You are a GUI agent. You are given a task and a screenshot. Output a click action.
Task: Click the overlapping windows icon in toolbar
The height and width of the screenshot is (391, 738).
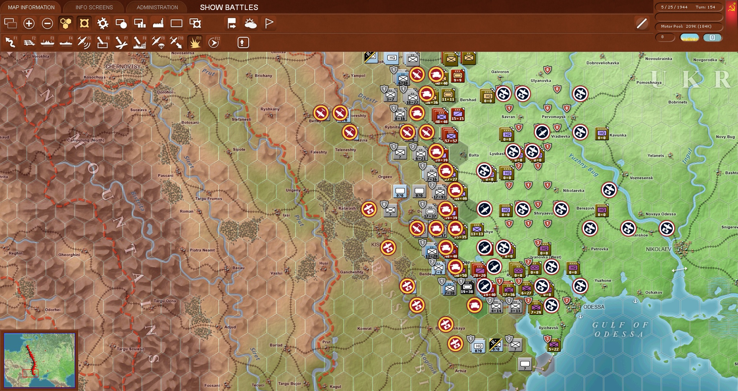10,23
